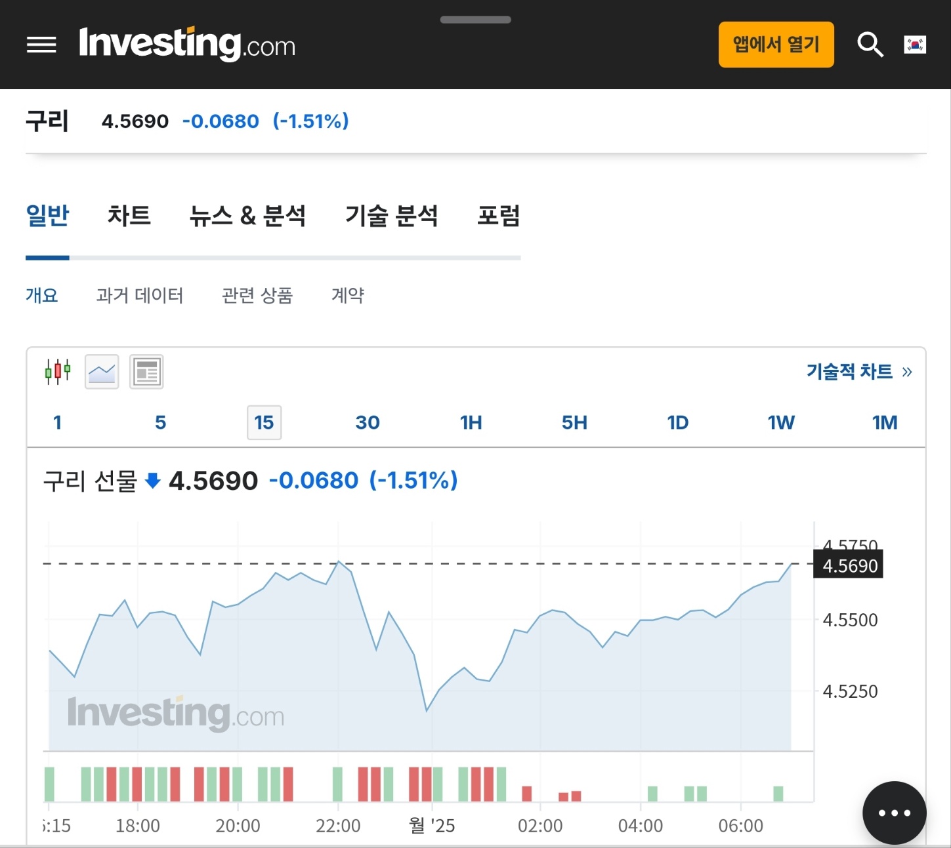Click the 06:00 time axis label
The width and height of the screenshot is (951, 848).
(741, 826)
